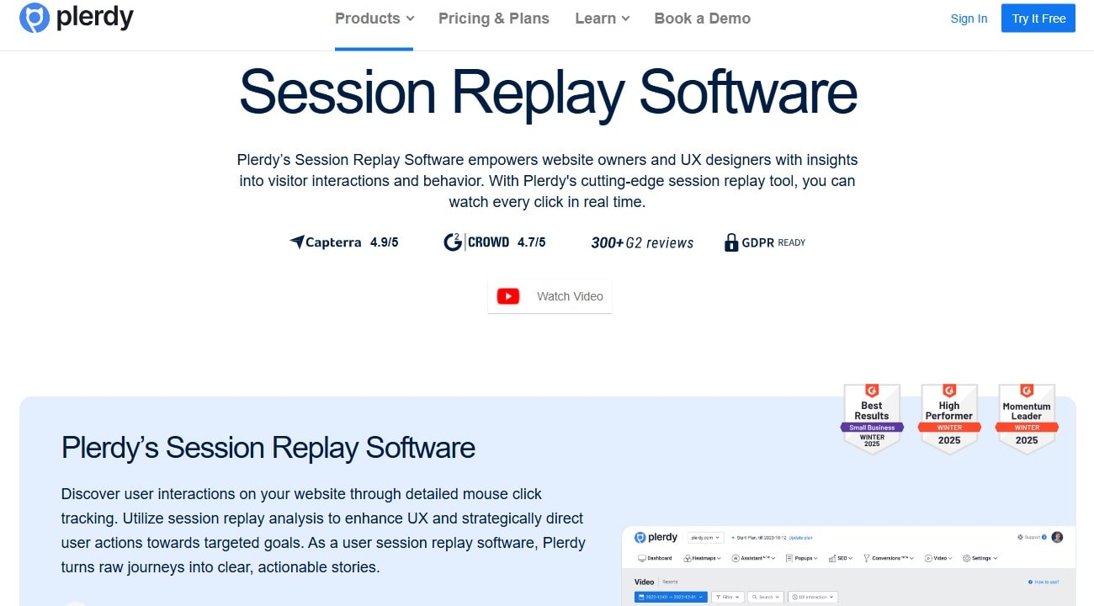1094x606 pixels.
Task: Expand Assistant menu in dashboard preview
Action: tap(753, 558)
